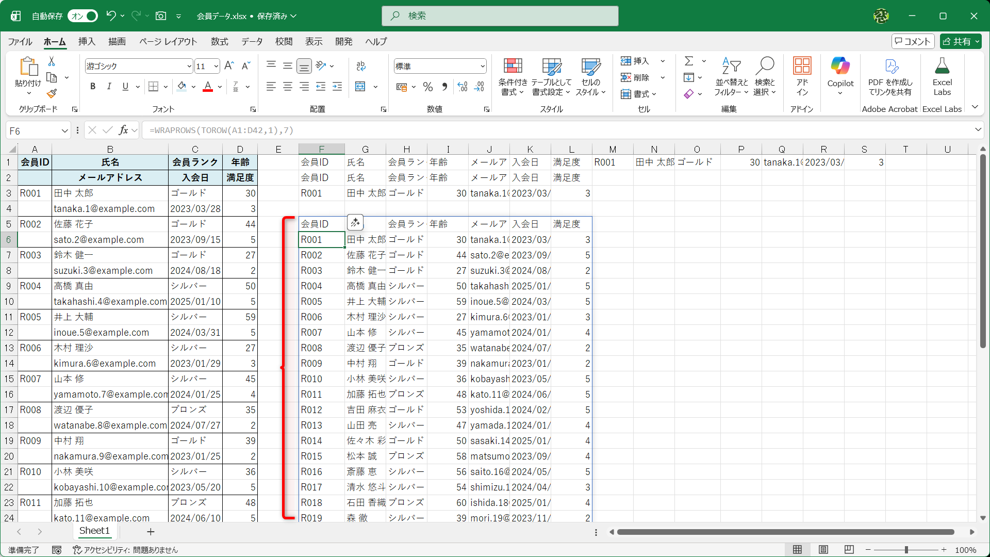
Task: Open the Name Box dropdown arrow
Action: coord(64,131)
